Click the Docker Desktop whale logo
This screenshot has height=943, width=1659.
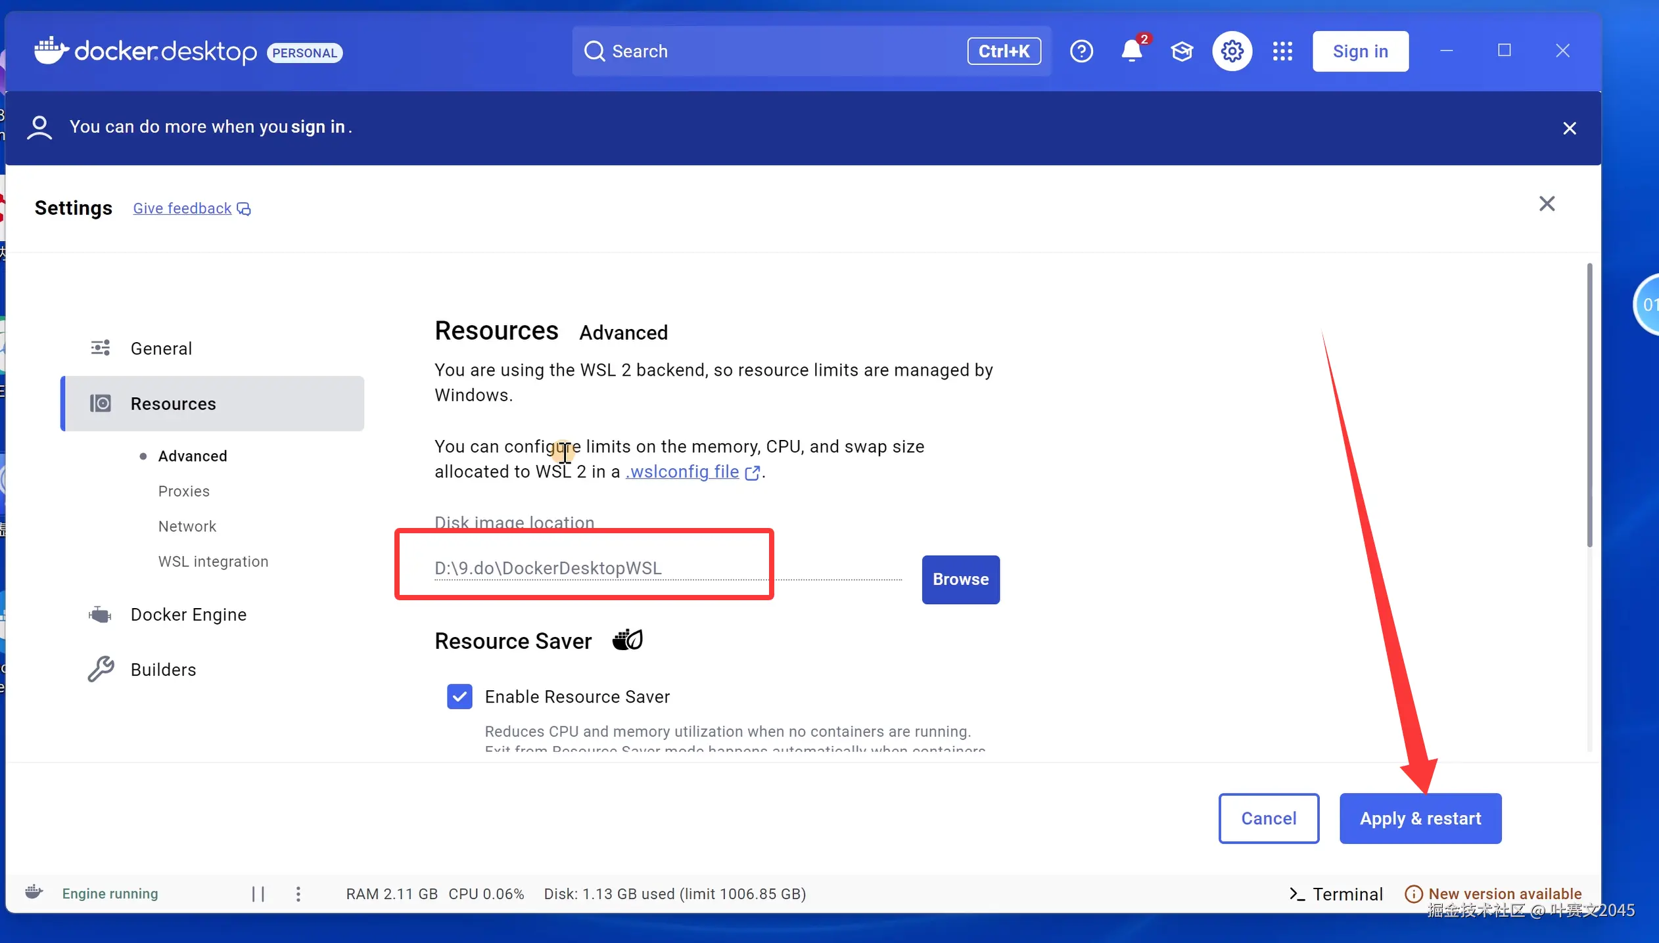(51, 51)
